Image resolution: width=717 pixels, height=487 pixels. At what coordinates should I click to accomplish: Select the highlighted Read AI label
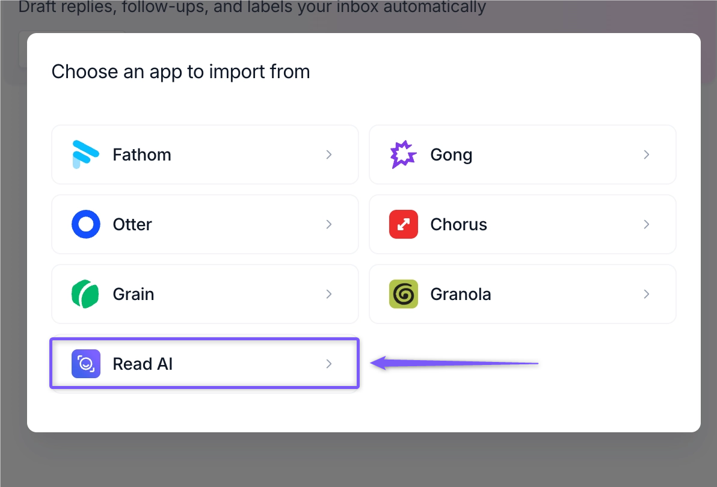(143, 364)
